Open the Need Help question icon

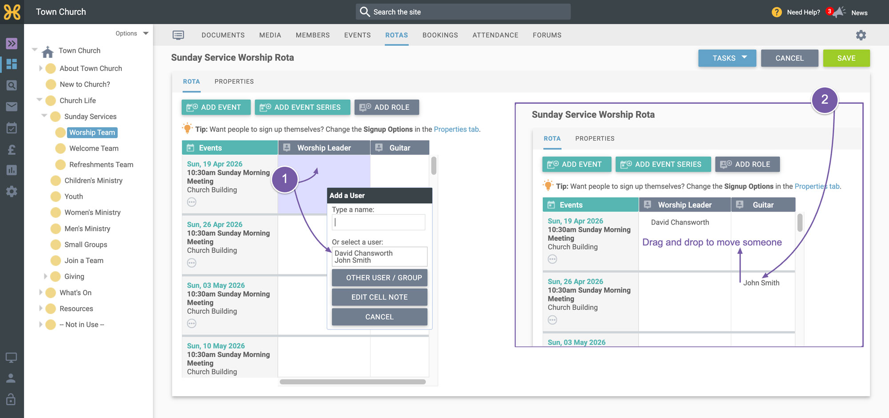coord(777,12)
